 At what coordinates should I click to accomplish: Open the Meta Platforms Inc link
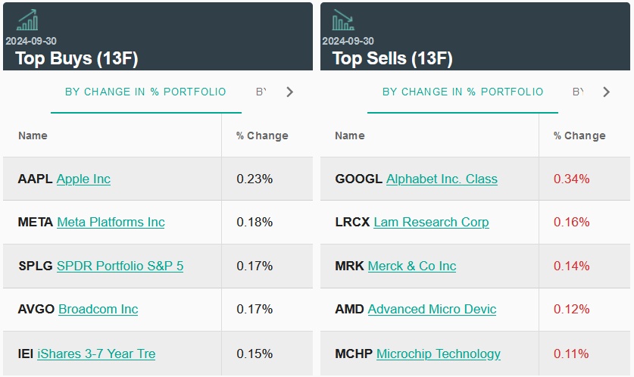pyautogui.click(x=111, y=223)
